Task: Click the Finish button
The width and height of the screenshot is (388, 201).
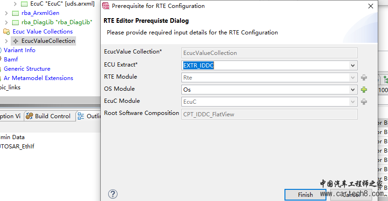Action: coord(305,194)
